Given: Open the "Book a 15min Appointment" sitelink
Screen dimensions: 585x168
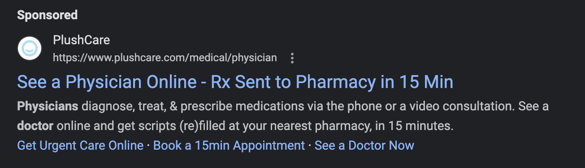Looking at the screenshot, I should click(x=229, y=146).
